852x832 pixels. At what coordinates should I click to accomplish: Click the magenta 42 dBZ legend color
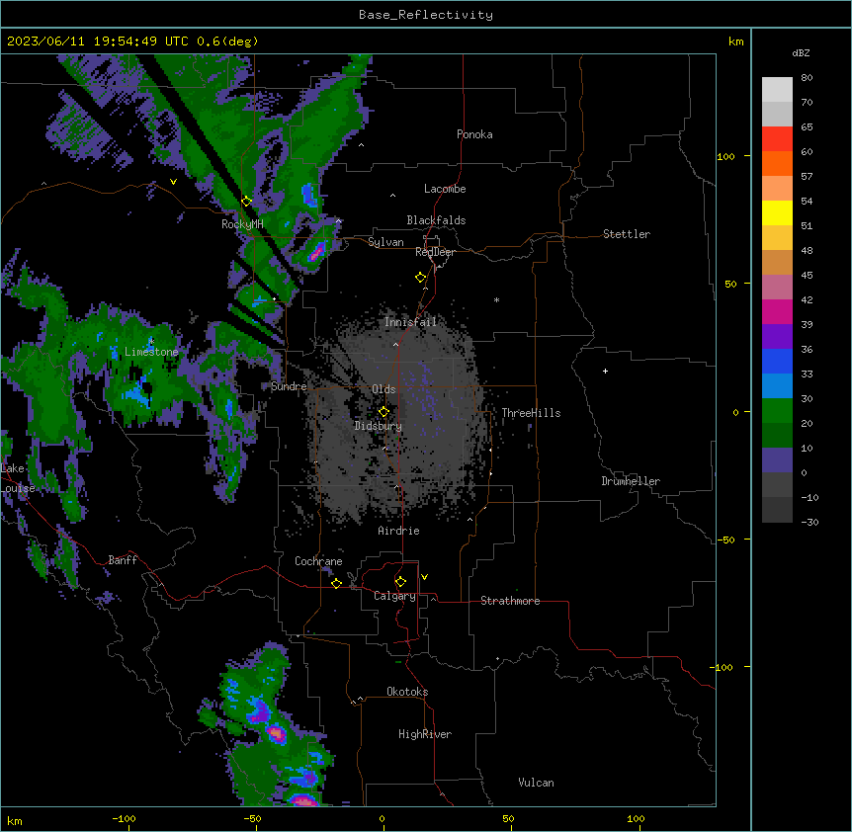[x=777, y=311]
